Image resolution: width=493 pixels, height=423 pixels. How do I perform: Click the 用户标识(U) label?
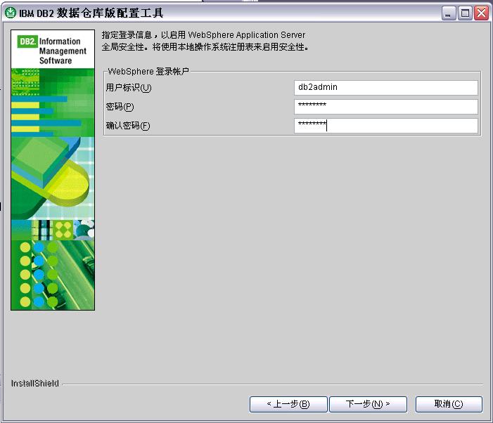pos(129,88)
